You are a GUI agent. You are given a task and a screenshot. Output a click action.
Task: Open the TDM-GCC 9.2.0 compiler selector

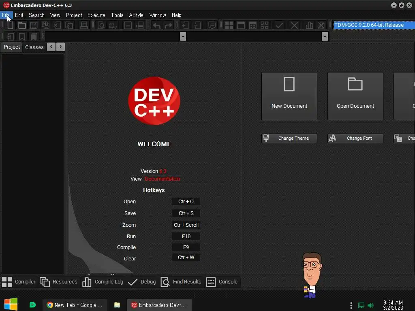pyautogui.click(x=374, y=25)
